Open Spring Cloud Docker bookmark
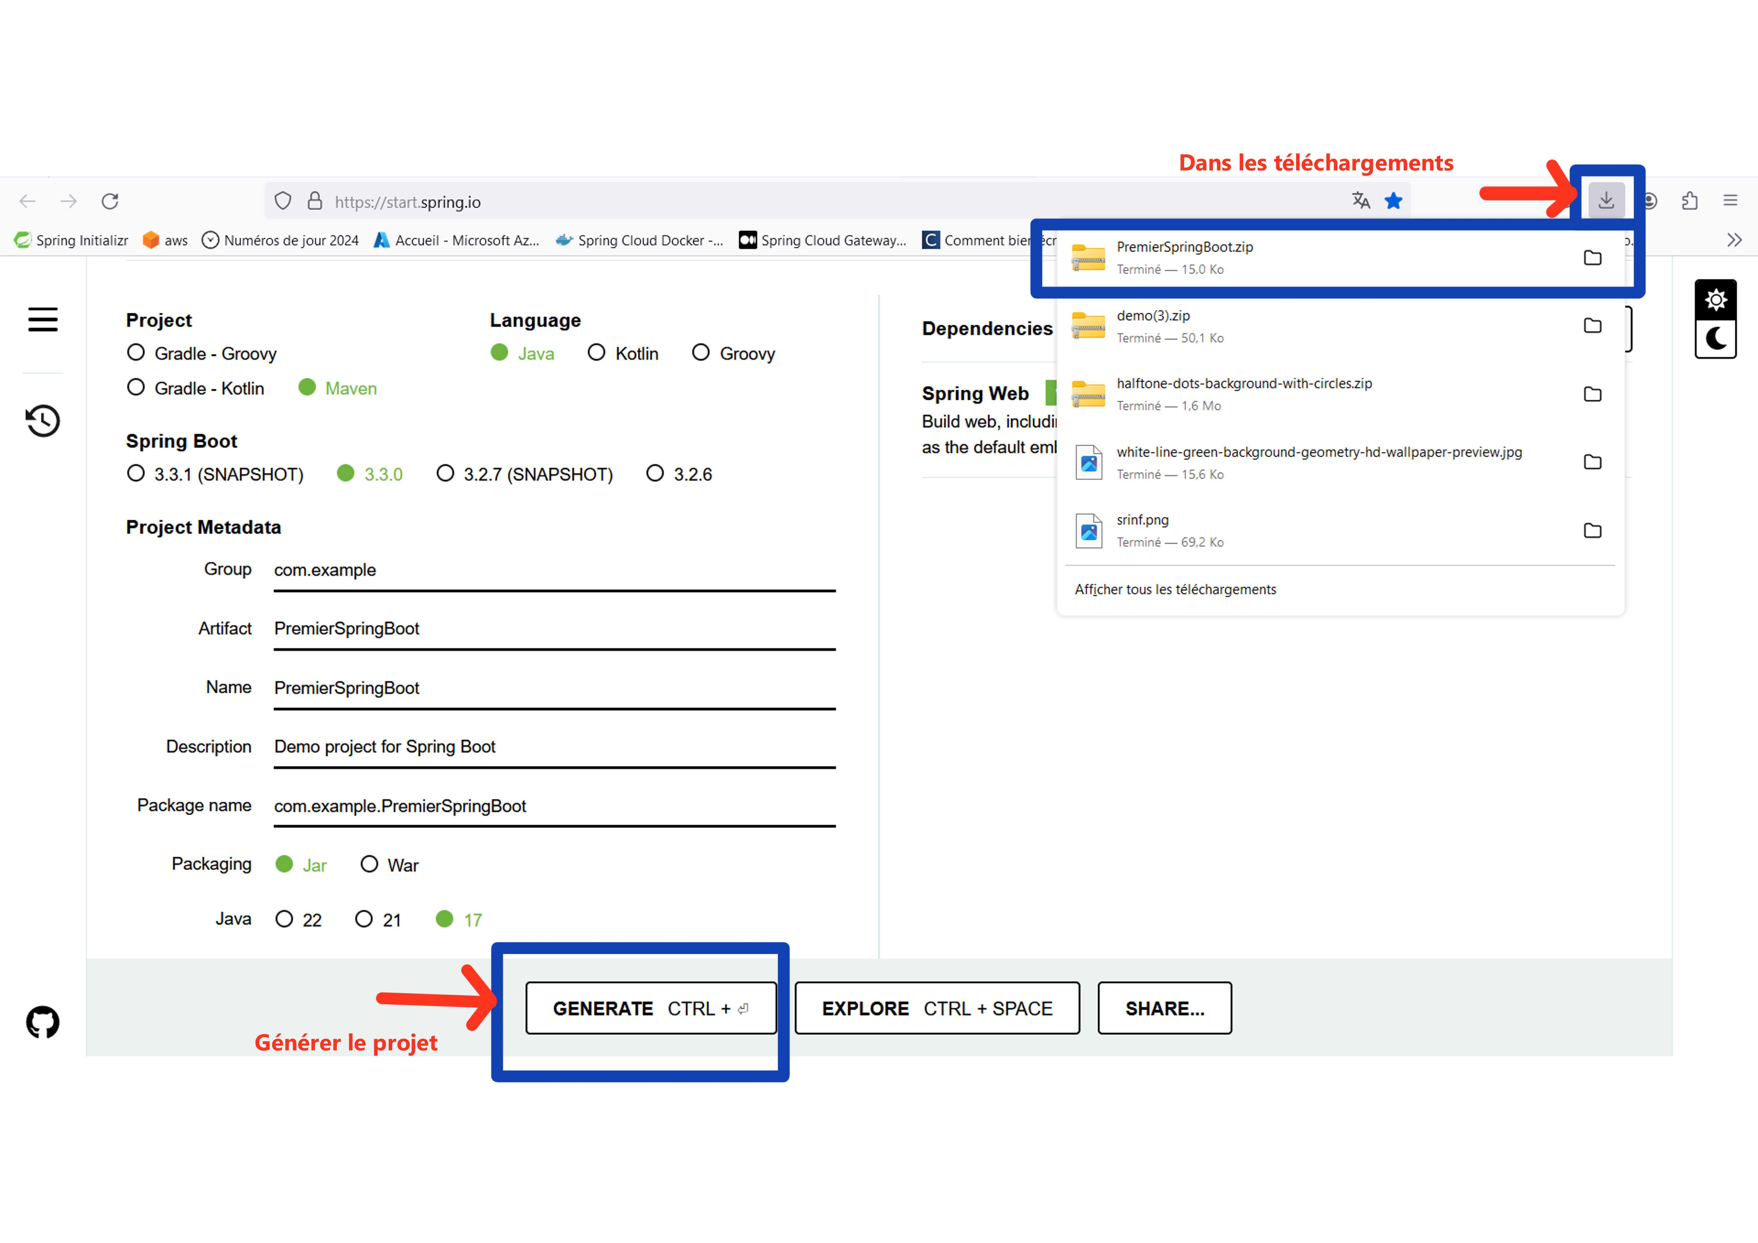1758x1243 pixels. pos(639,241)
